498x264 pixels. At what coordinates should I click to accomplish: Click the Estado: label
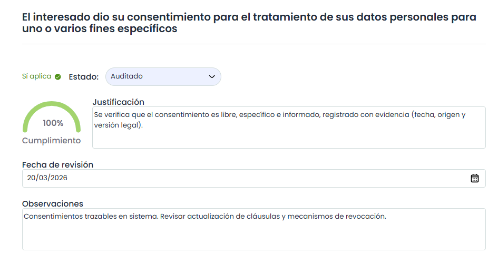point(84,77)
